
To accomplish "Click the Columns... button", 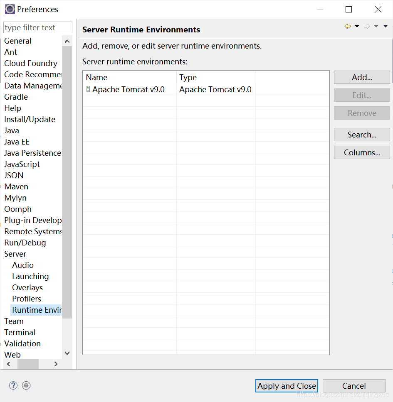I will (x=362, y=152).
